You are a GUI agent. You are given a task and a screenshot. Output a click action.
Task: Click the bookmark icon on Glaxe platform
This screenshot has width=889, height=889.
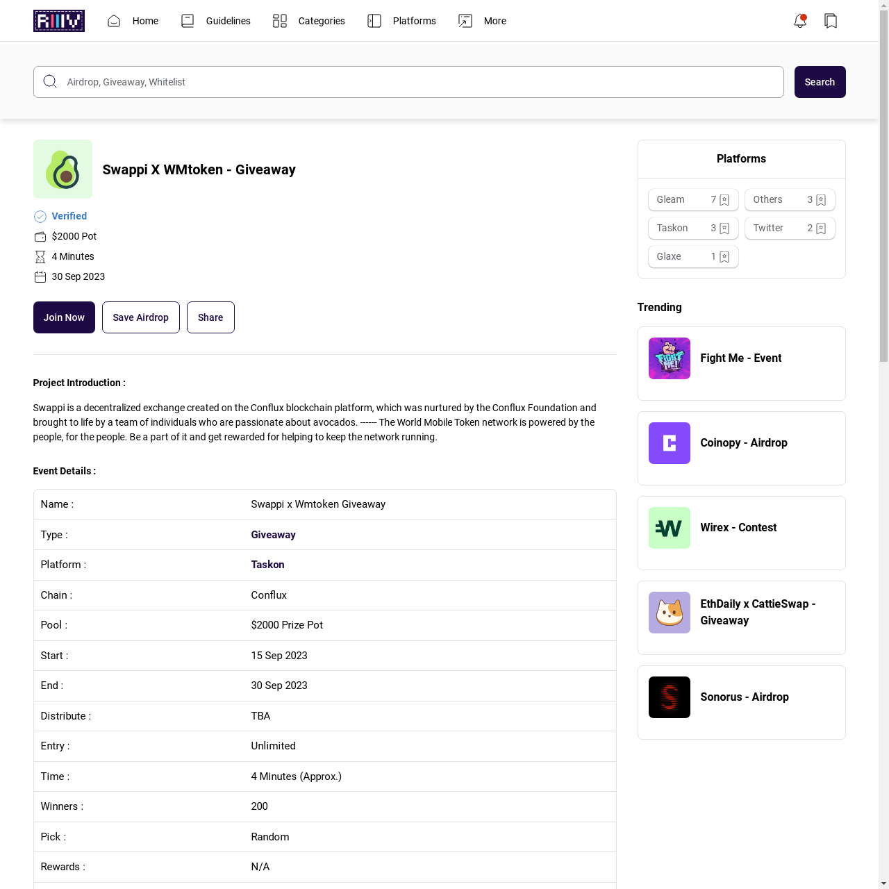(x=724, y=257)
